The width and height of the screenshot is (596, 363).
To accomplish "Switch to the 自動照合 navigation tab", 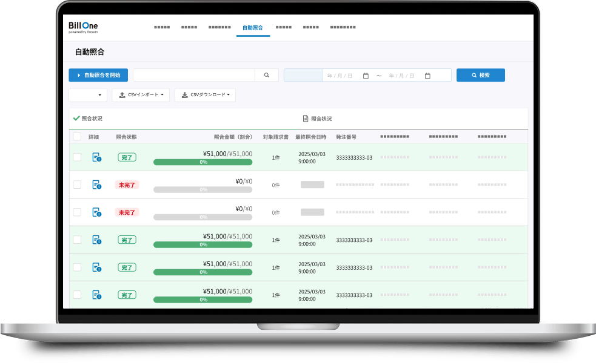I will click(x=253, y=27).
